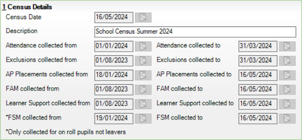
Task: Open calendar for Learner Support collected to
Action: click(x=287, y=104)
